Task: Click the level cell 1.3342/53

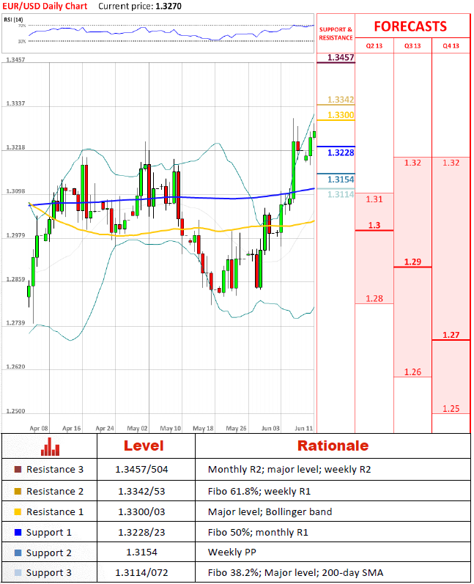Action: click(x=141, y=491)
